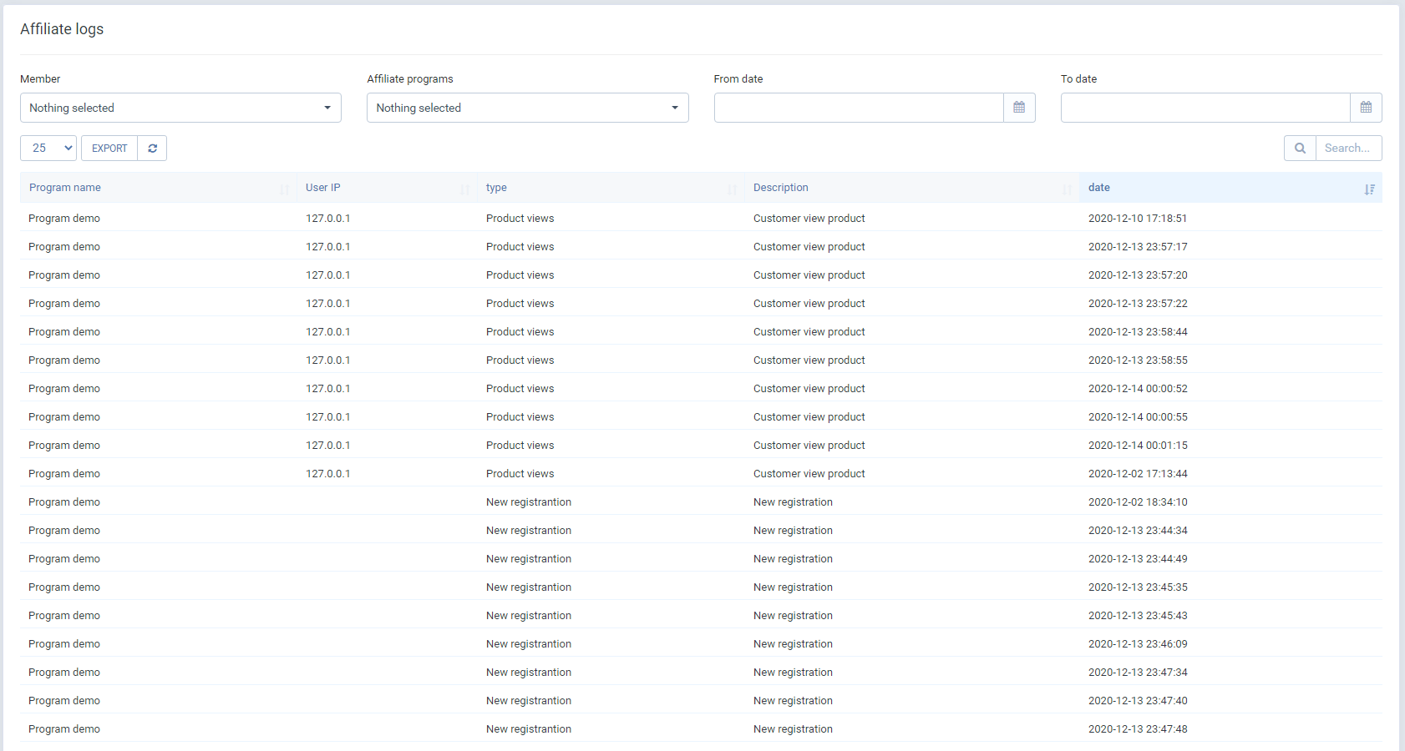Toggle date column sort order icon

pyautogui.click(x=1369, y=189)
